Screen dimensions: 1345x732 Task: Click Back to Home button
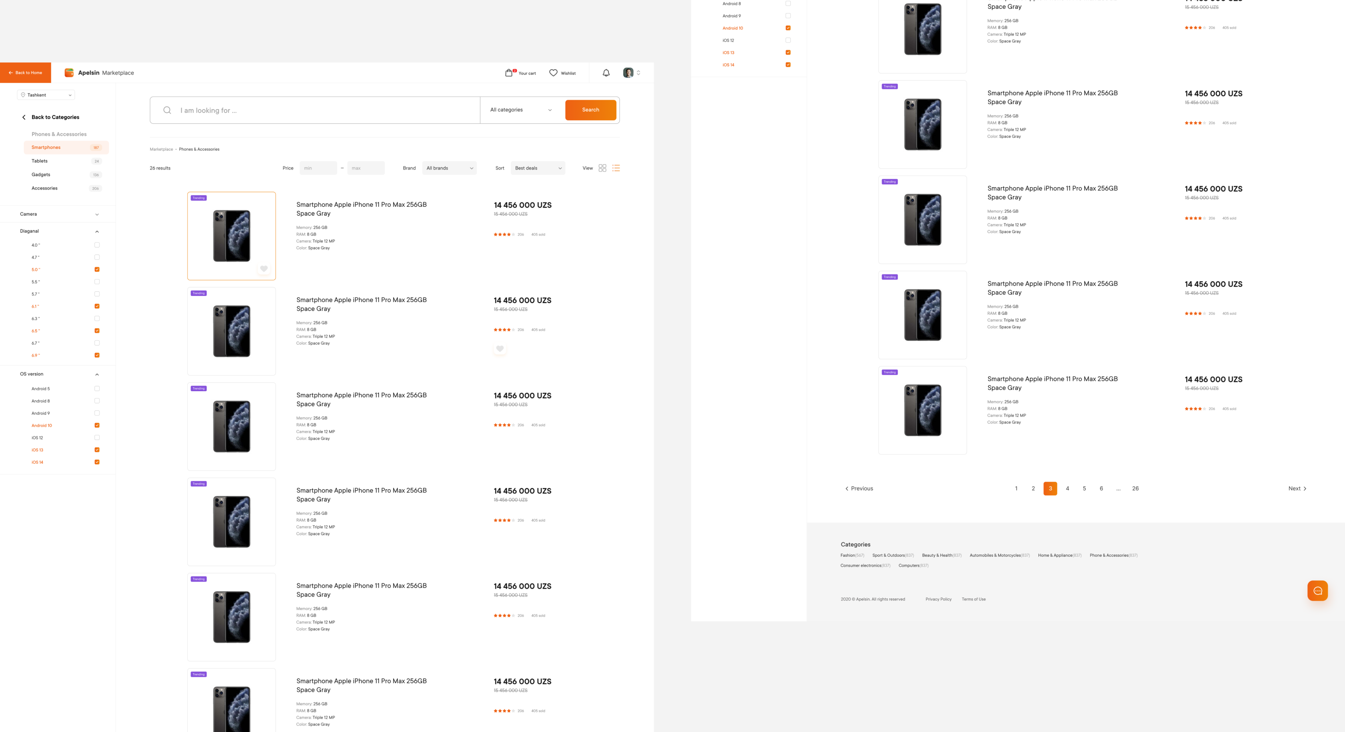tap(26, 72)
